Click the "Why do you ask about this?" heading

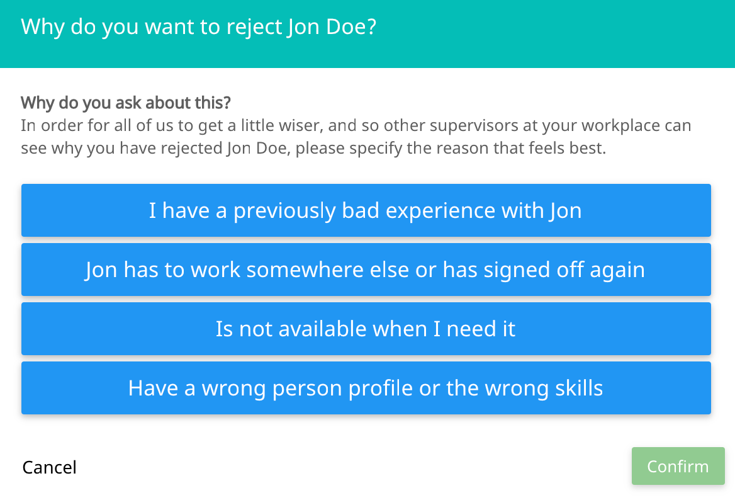point(126,102)
